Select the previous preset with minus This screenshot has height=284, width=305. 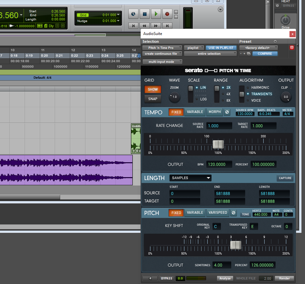point(241,53)
